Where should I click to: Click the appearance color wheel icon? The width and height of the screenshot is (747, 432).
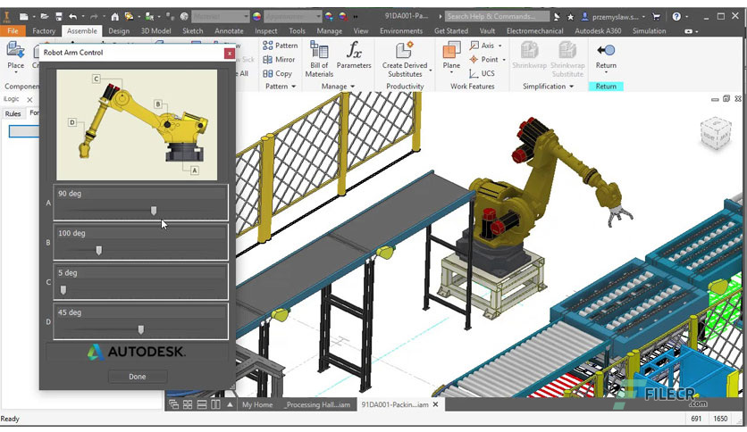tap(256, 17)
